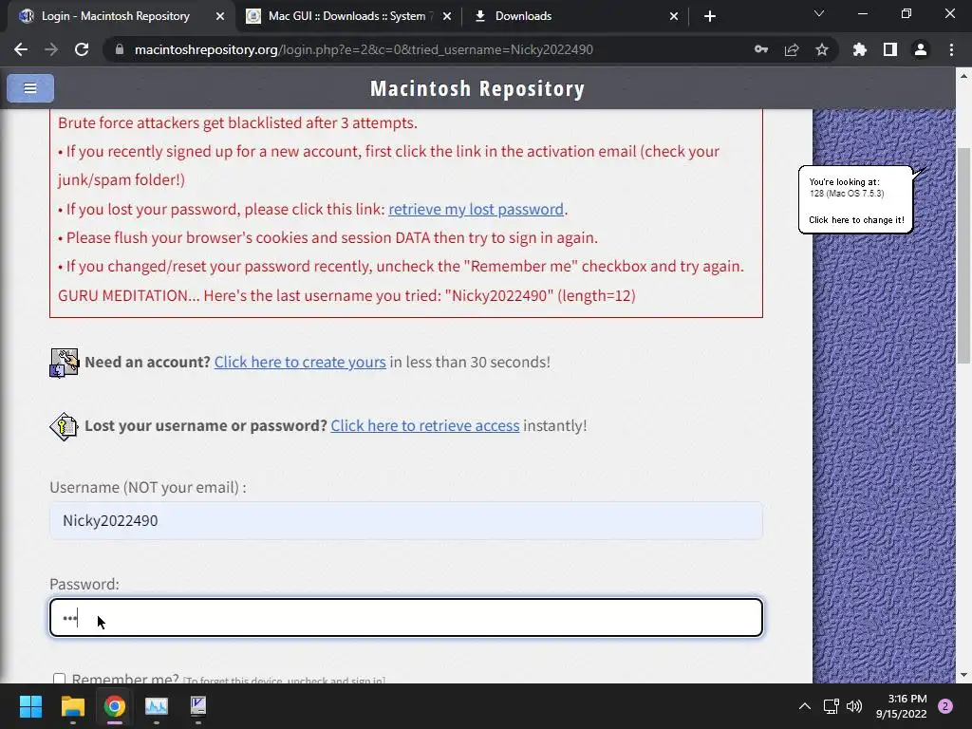Open notification center badge
This screenshot has width=972, height=729.
(945, 706)
